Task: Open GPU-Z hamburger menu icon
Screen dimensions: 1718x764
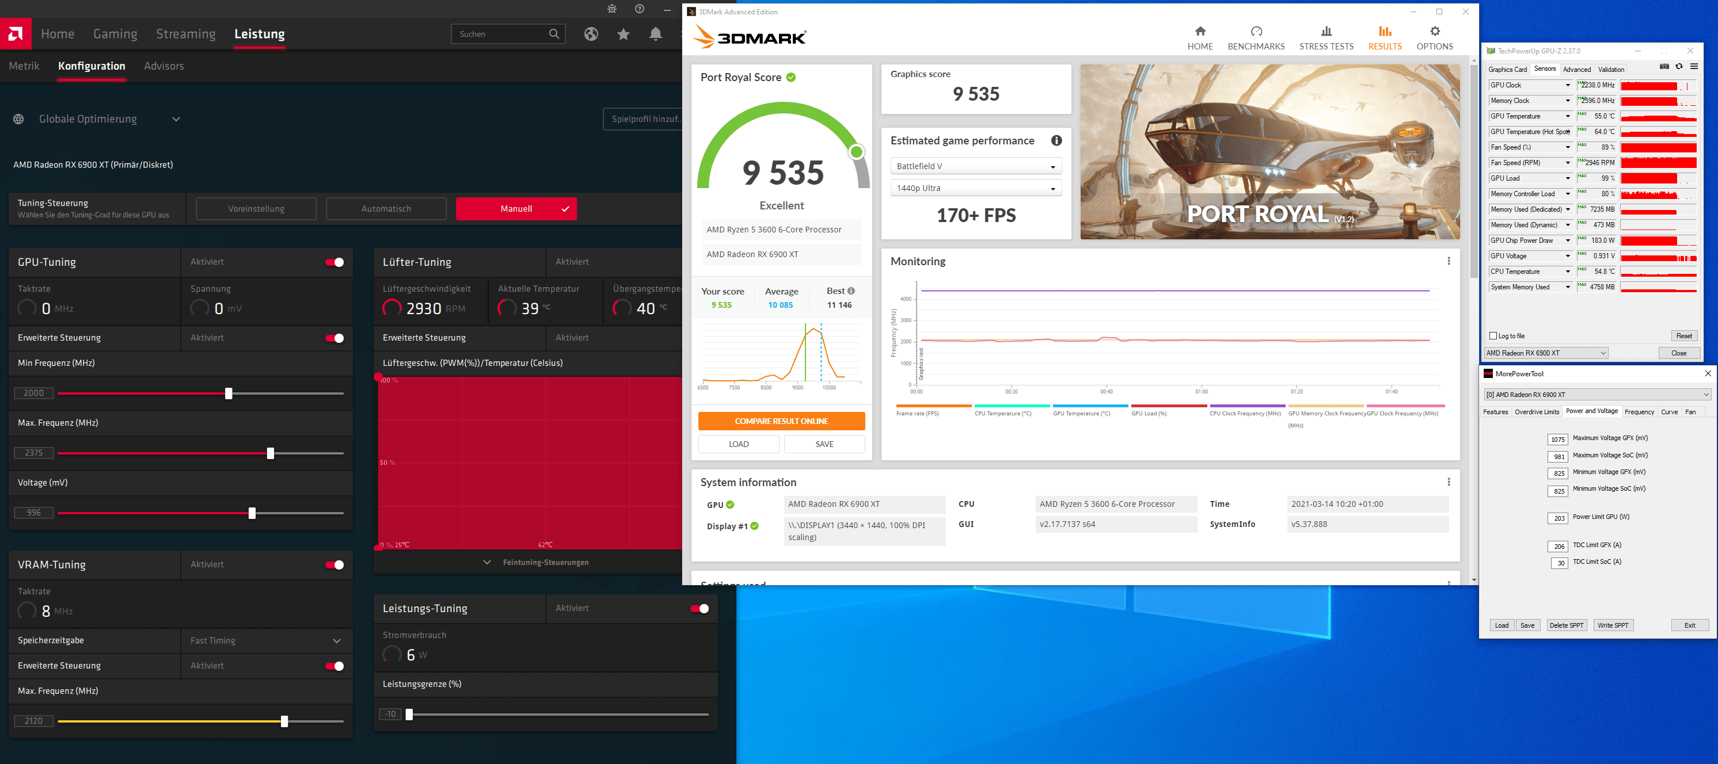Action: [1694, 67]
